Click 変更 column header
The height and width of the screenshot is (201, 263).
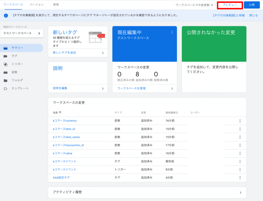pyautogui.click(x=143, y=113)
